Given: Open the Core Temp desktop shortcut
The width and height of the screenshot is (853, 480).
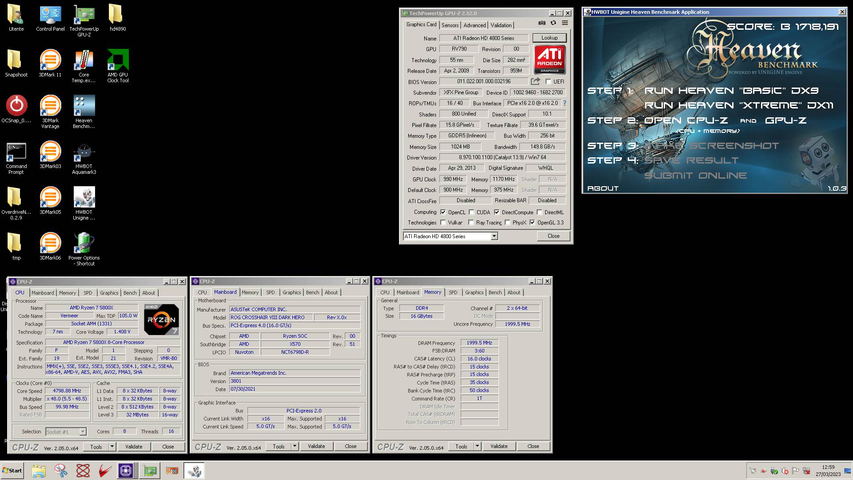Looking at the screenshot, I should click(x=84, y=66).
